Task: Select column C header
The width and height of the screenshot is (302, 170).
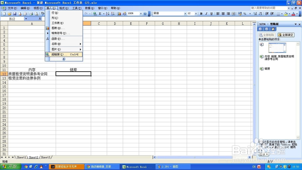Action: tap(99, 23)
